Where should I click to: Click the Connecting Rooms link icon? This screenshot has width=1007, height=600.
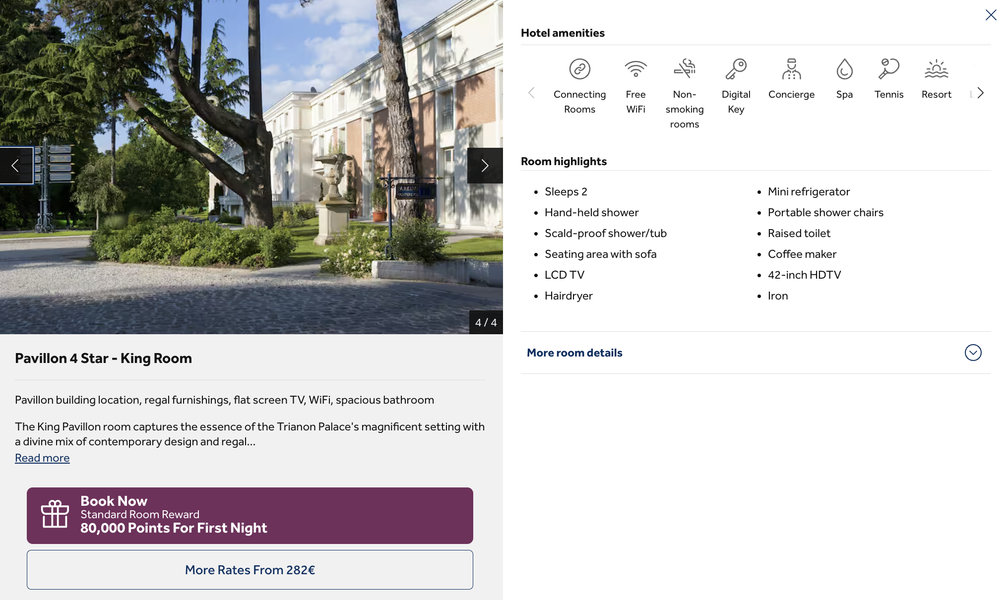pos(579,69)
